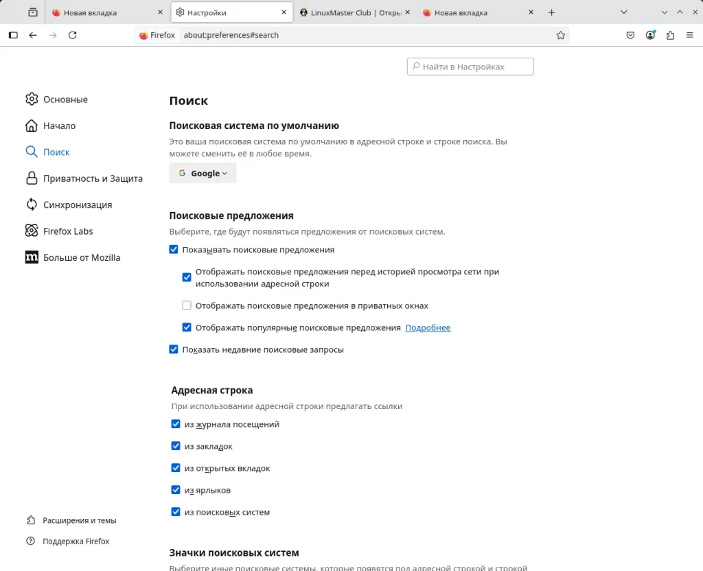Viewport: 703px width, 571px height.
Task: Uncheck из закладок
Action: [176, 446]
